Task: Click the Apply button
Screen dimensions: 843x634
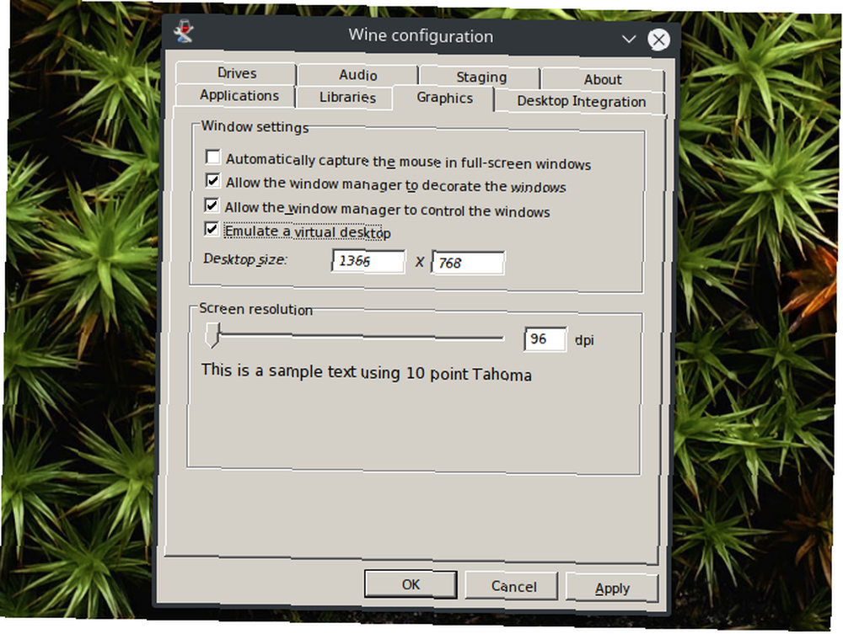Action: pos(612,589)
